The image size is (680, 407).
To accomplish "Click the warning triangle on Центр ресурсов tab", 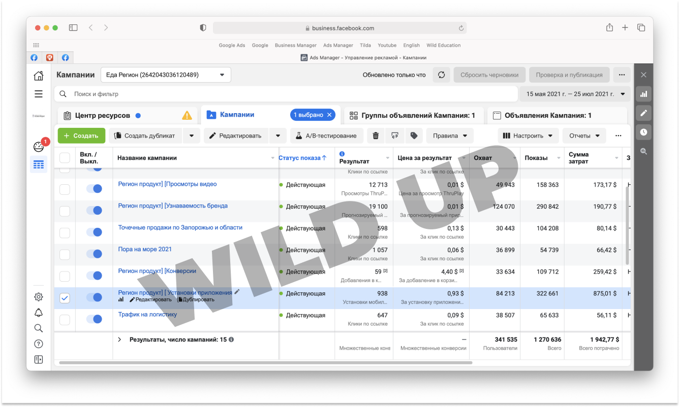I will pyautogui.click(x=187, y=116).
